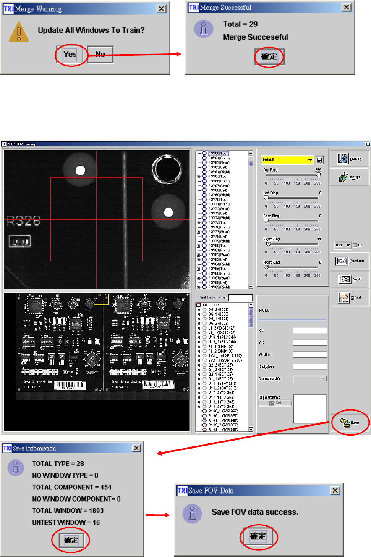371x557 pixels.
Task: Click the X coordinate field
Action: click(x=310, y=330)
